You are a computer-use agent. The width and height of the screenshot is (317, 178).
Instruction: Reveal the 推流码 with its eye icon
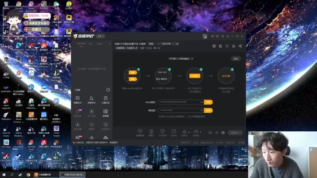202,110
